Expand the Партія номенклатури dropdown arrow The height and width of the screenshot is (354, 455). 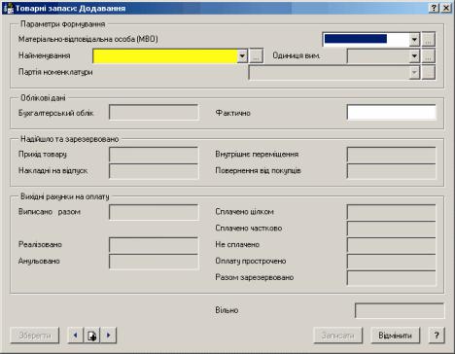pyautogui.click(x=414, y=72)
